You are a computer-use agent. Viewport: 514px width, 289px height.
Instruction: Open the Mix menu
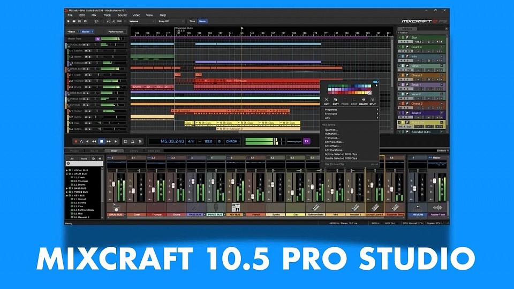[x=94, y=15]
